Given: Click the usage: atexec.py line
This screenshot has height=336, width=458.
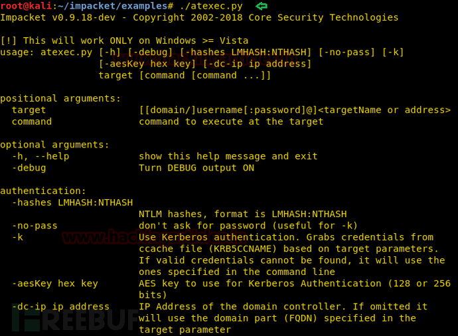Looking at the screenshot, I should (202, 52).
